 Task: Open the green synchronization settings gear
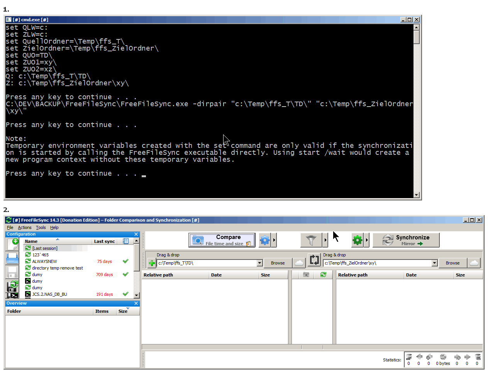click(x=358, y=240)
